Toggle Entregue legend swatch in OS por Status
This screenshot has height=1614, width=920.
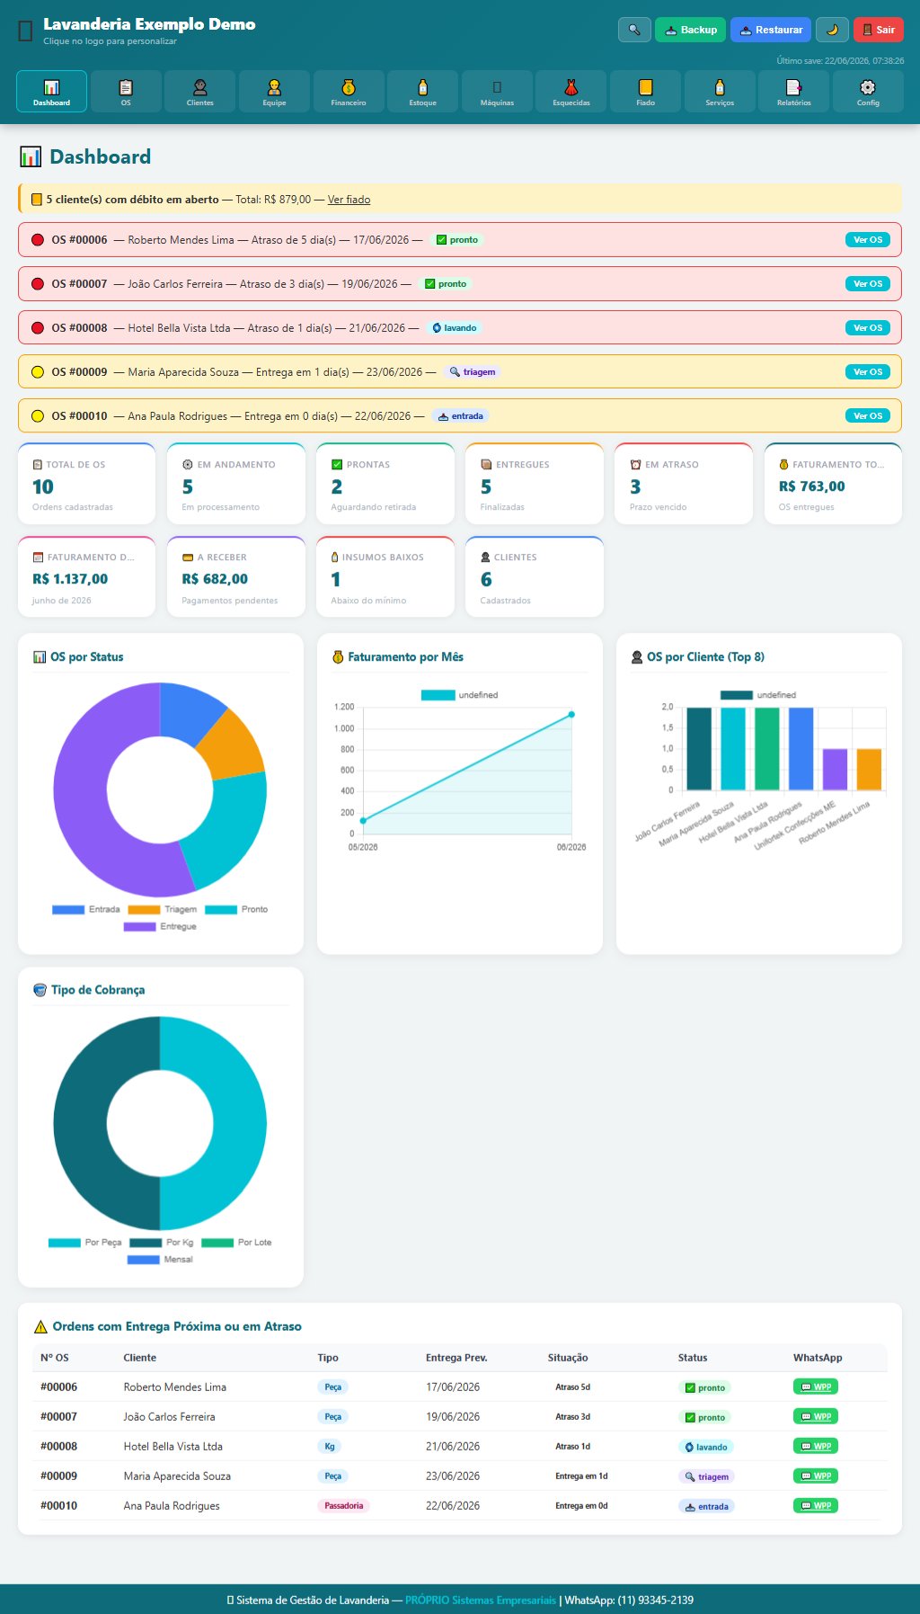[139, 927]
